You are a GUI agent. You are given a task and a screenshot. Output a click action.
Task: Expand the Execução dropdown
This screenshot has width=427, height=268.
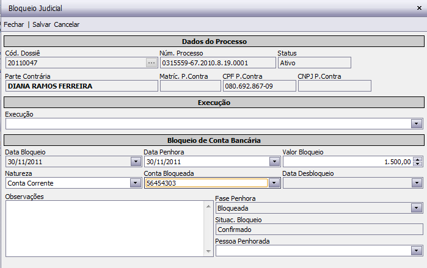tap(417, 124)
